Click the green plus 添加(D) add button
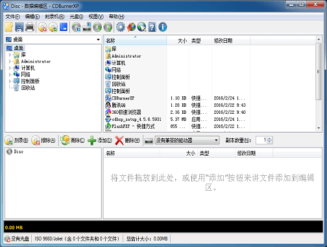The width and height of the screenshot is (327, 247). [100, 140]
